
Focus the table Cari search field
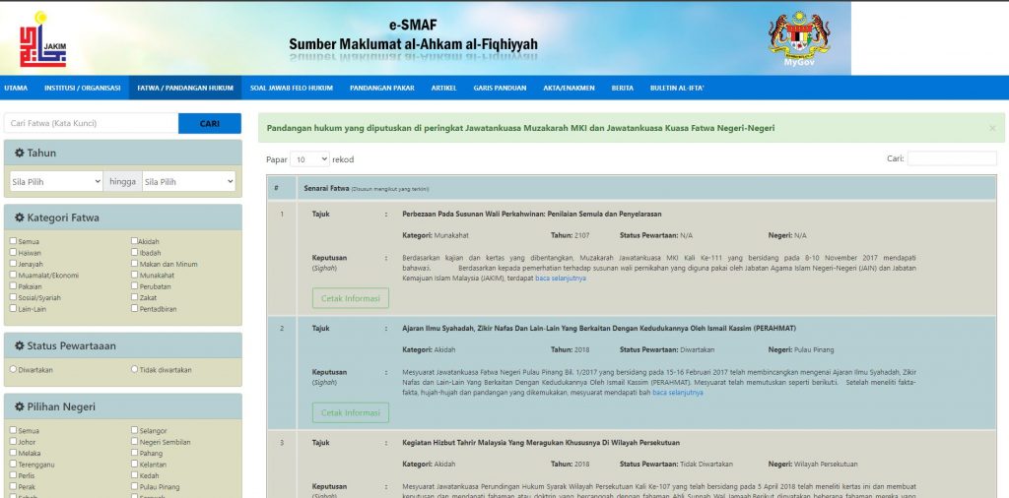pyautogui.click(x=952, y=158)
